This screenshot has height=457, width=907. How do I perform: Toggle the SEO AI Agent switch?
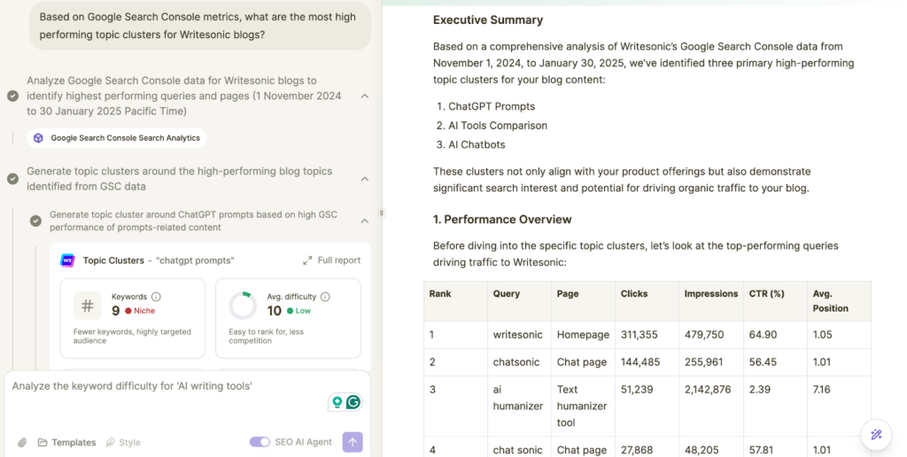click(260, 442)
